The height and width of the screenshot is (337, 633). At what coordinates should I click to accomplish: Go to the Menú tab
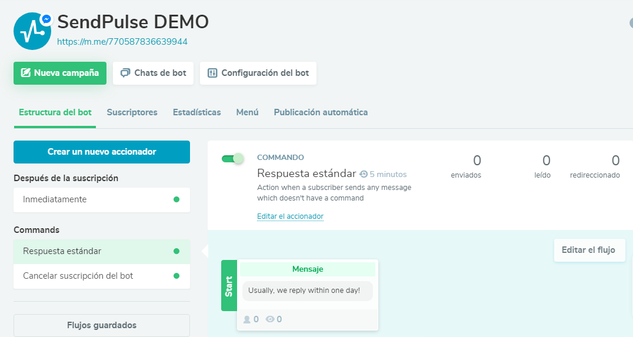pyautogui.click(x=248, y=112)
